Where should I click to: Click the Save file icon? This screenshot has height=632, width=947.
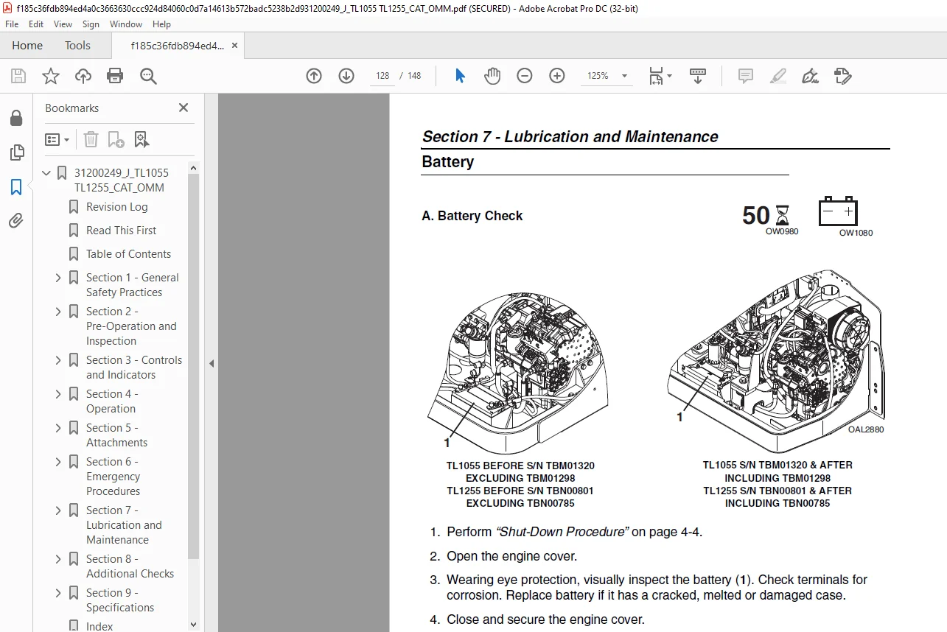coord(18,76)
